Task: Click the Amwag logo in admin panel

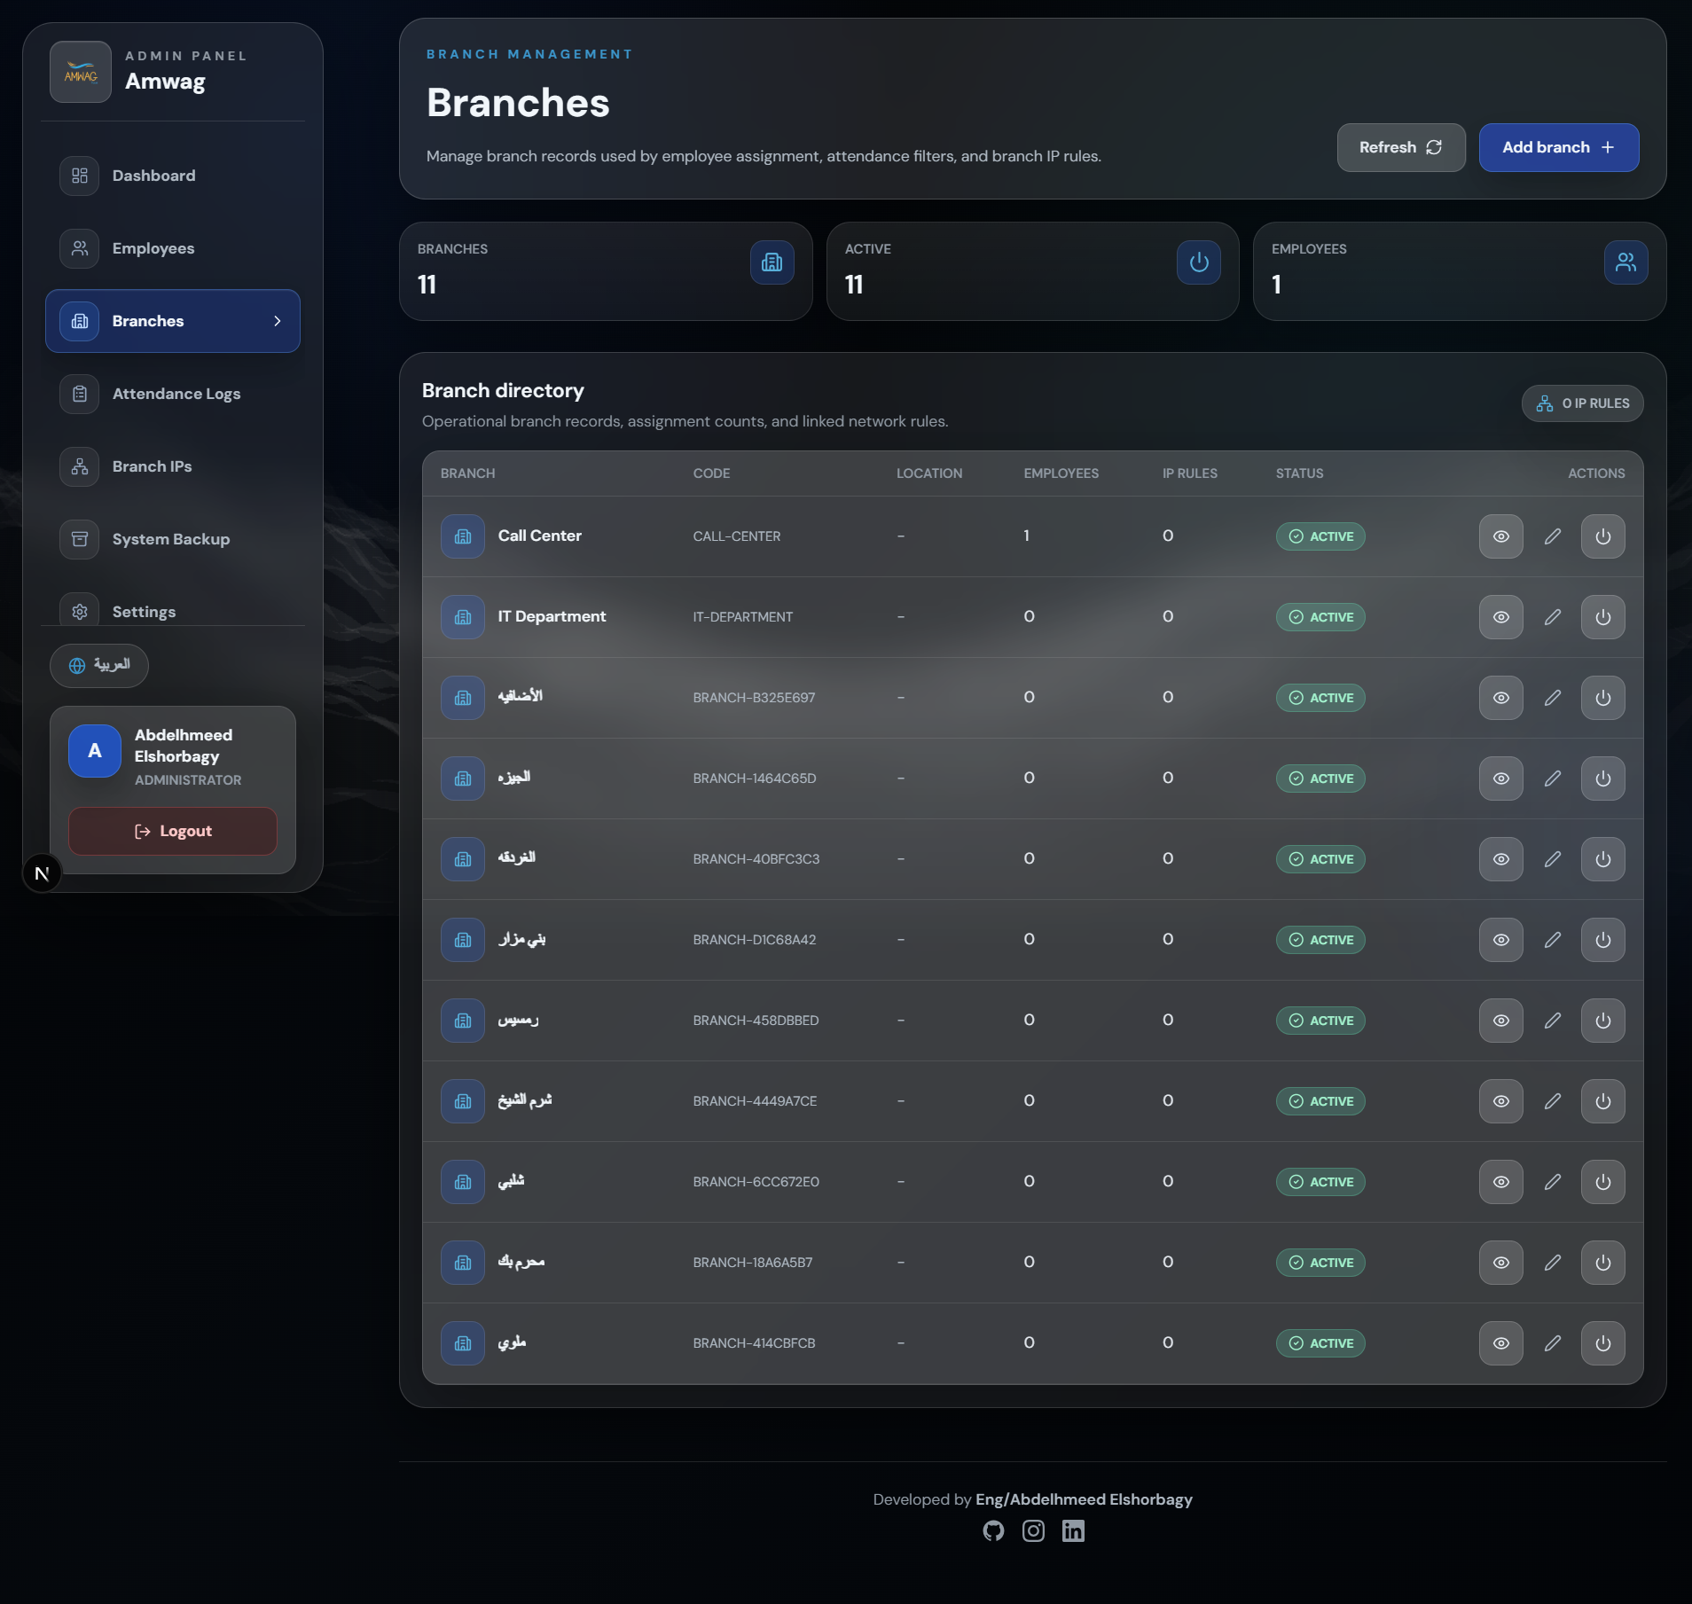Action: (x=81, y=72)
